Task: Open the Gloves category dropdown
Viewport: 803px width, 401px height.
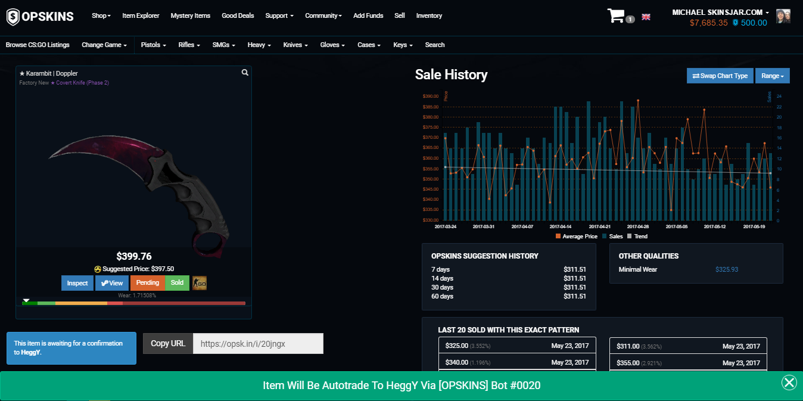Action: coord(333,45)
